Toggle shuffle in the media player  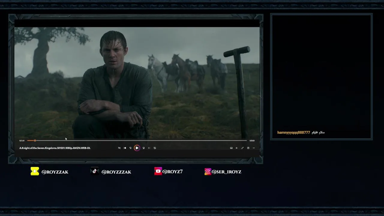[119, 148]
